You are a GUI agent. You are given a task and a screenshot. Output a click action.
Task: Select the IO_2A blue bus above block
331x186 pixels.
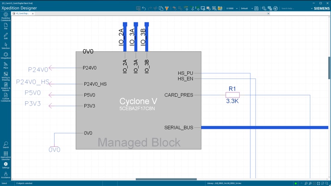[x=125, y=37]
